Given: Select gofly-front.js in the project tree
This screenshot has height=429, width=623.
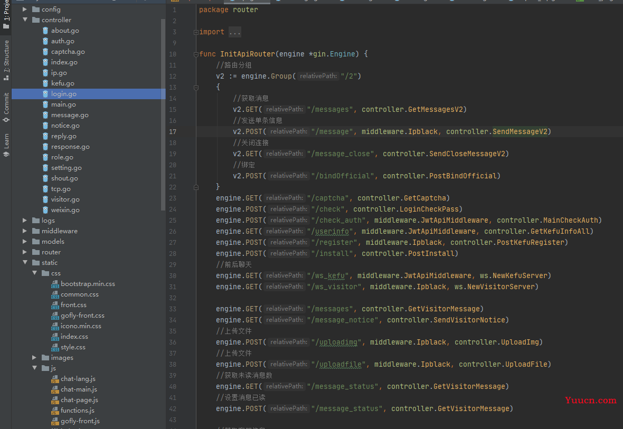Looking at the screenshot, I should point(80,421).
